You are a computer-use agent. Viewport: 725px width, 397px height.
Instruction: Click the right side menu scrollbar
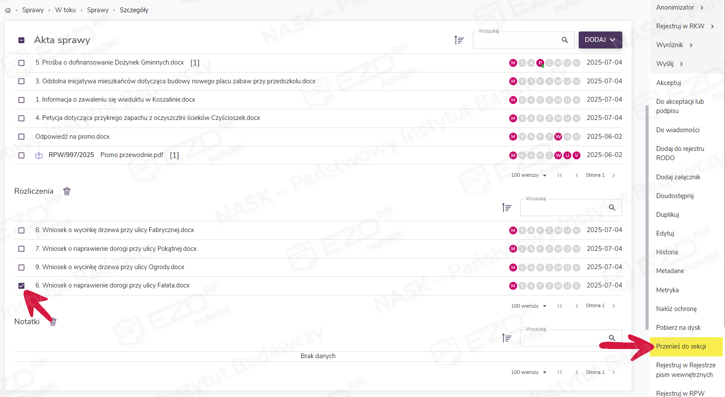click(647, 218)
